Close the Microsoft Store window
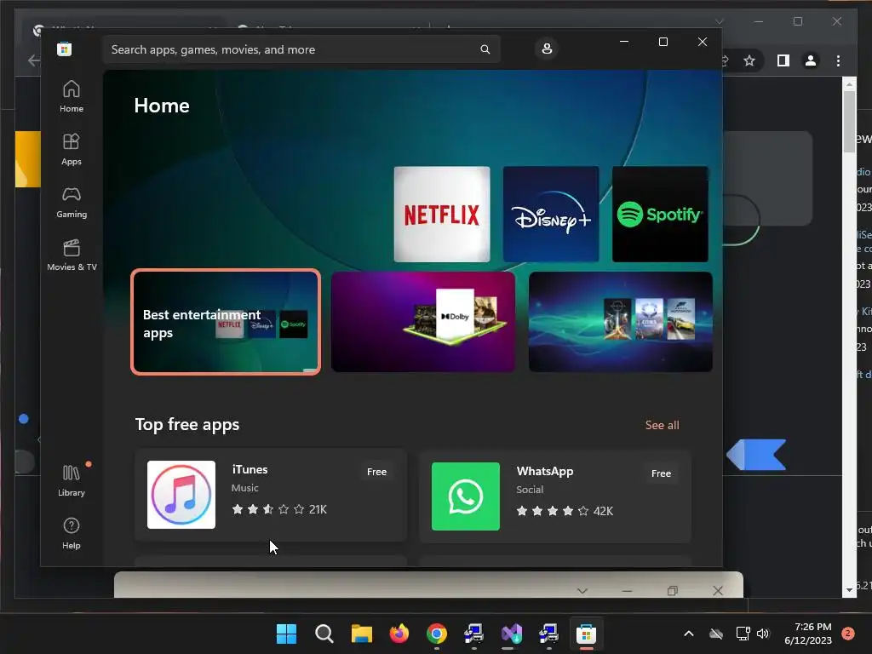The height and width of the screenshot is (654, 872). pos(703,42)
